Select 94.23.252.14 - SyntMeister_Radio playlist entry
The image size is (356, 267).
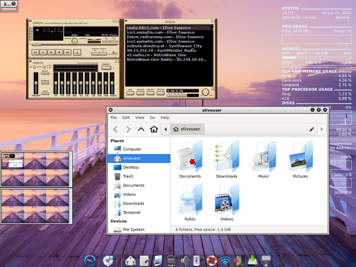pos(168,51)
